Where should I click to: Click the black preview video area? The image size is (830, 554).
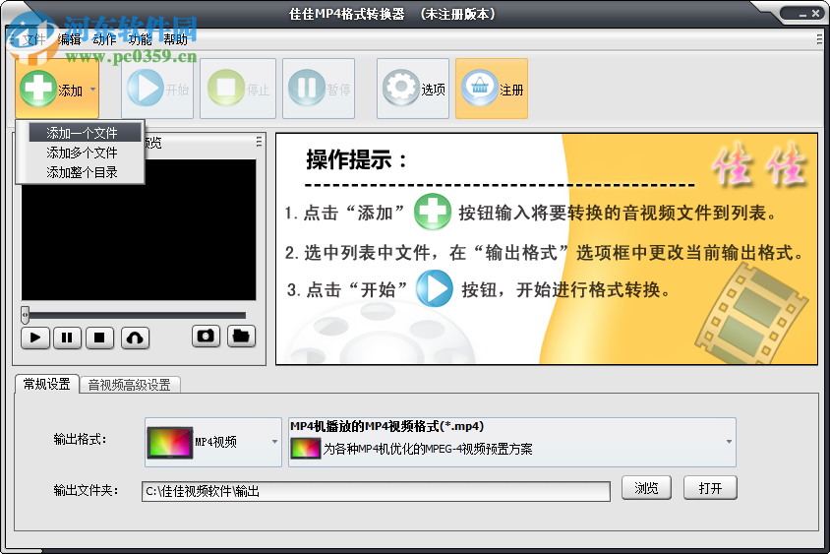(x=139, y=230)
